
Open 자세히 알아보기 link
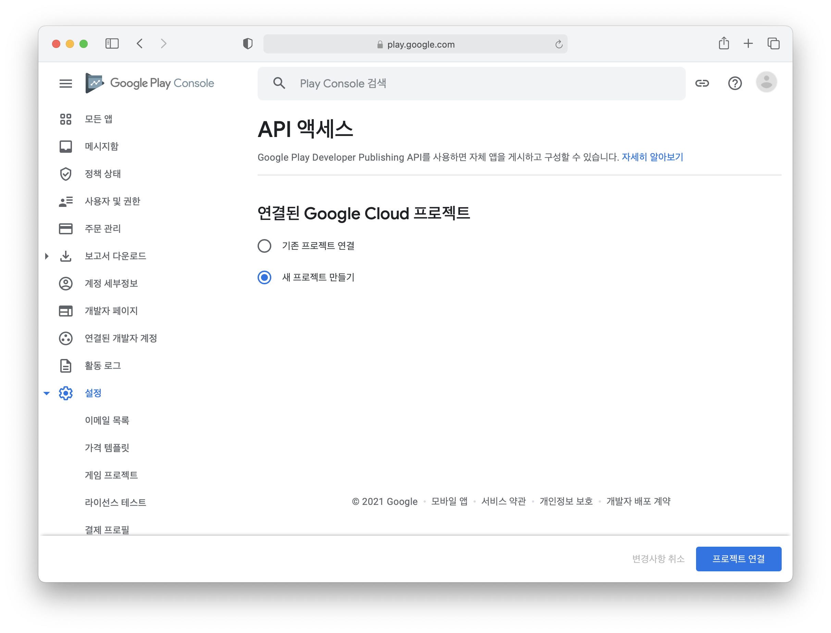652,157
